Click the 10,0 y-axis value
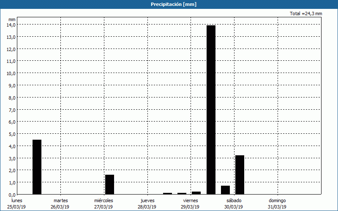338x211 pixels. (x=11, y=73)
